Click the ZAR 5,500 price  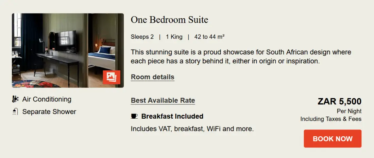(x=339, y=101)
